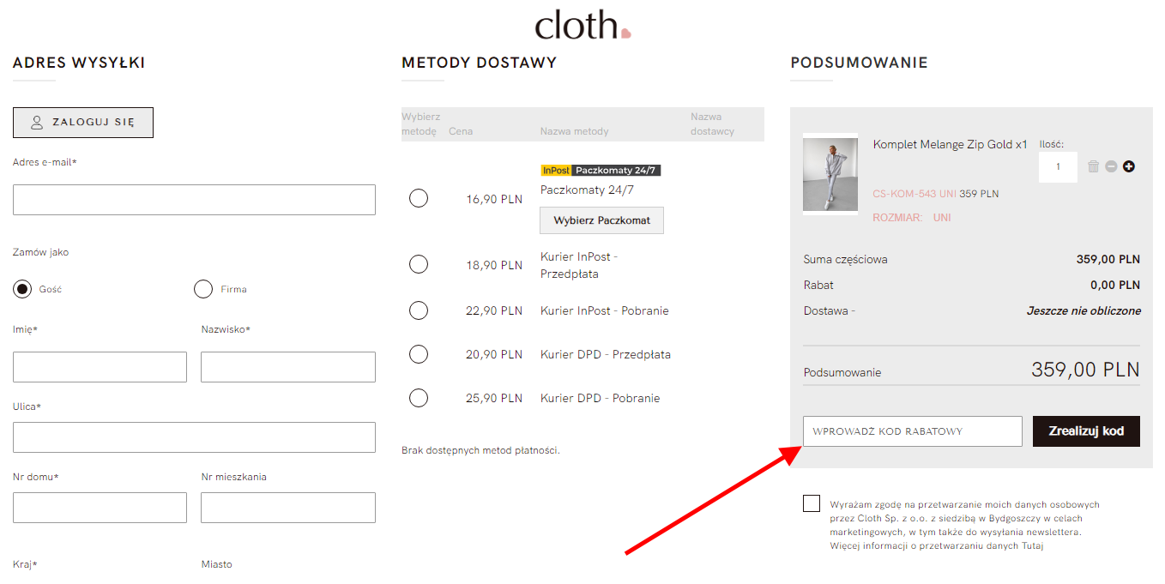Screen dimensions: 1165x584
Task: Click the quantity Ilość input box
Action: point(1058,167)
